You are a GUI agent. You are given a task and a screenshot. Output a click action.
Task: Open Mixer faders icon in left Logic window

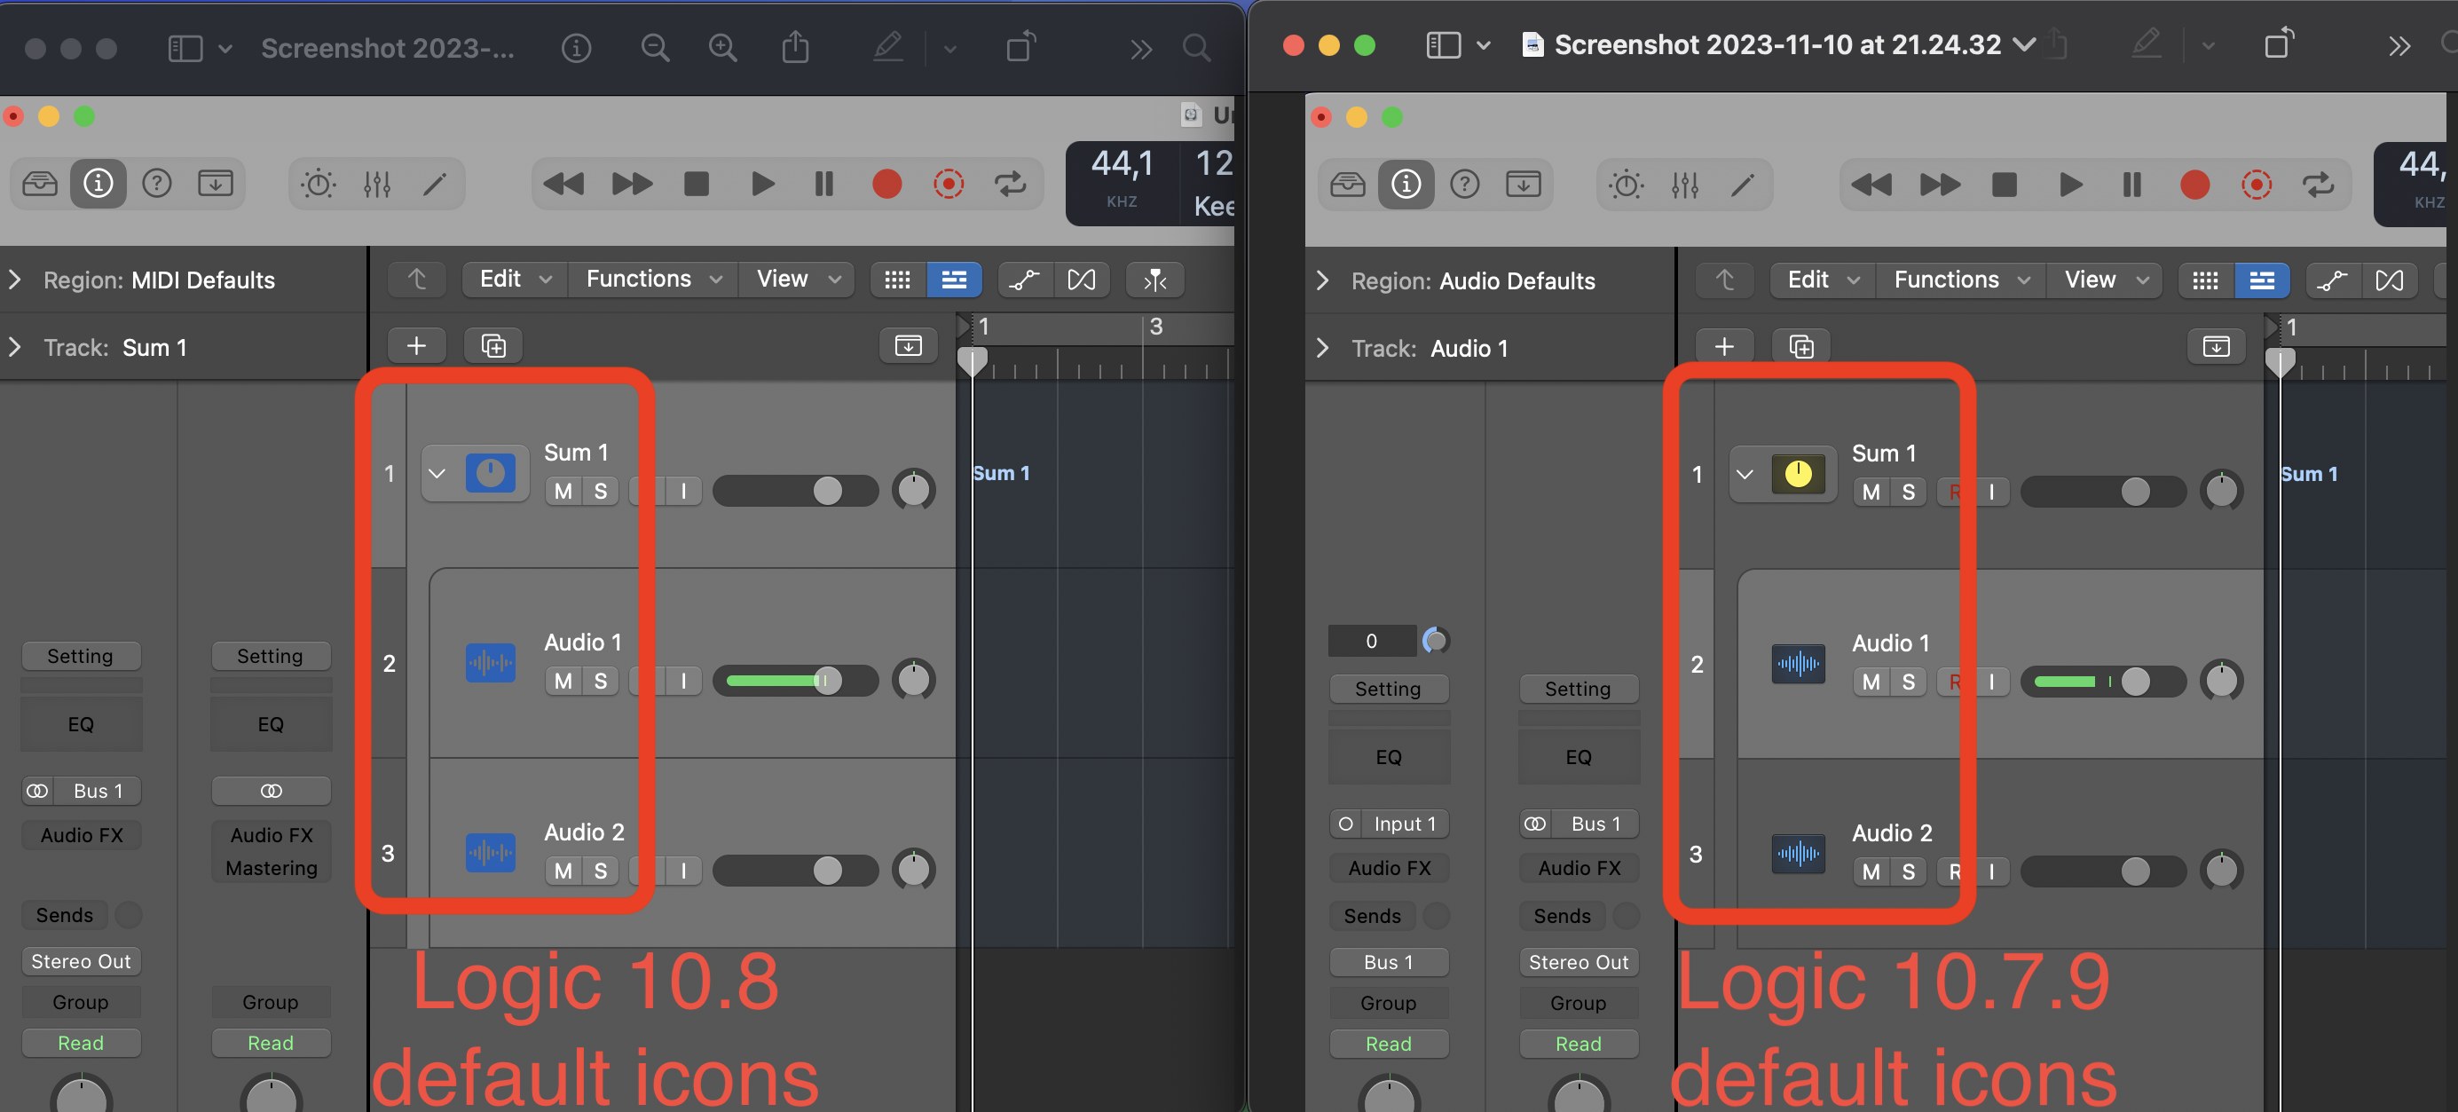pos(377,185)
